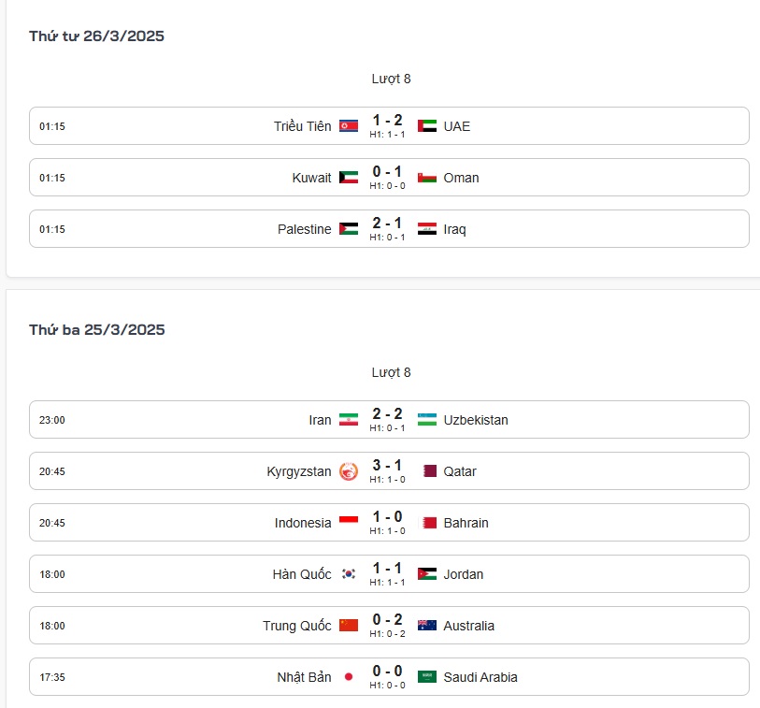This screenshot has height=708, width=760.
Task: Select the Kuwait vs Oman match row
Action: [x=389, y=177]
